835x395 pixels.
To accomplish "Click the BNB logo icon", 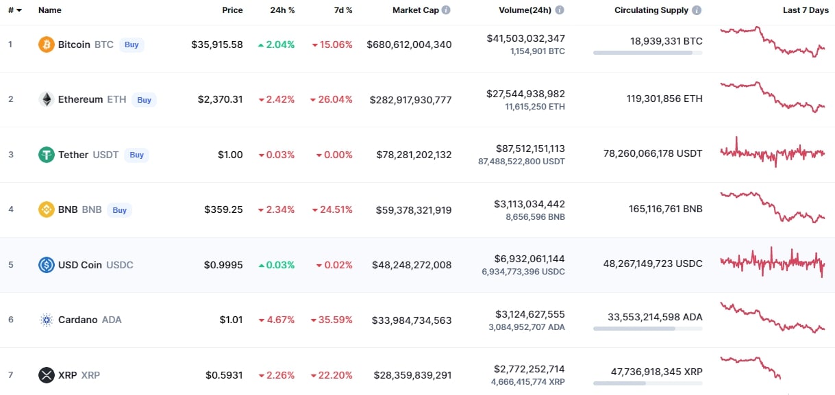I will 46,209.
